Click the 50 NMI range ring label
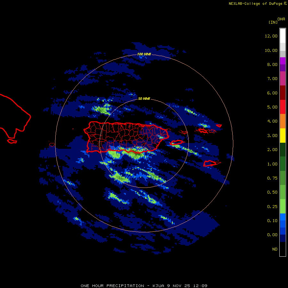Image resolution: width=288 pixels, height=288 pixels. pos(144,99)
